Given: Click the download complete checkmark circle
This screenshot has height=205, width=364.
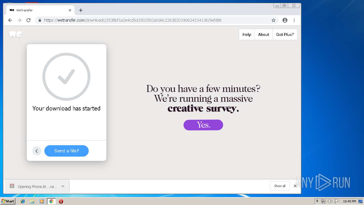Looking at the screenshot, I should [x=66, y=77].
